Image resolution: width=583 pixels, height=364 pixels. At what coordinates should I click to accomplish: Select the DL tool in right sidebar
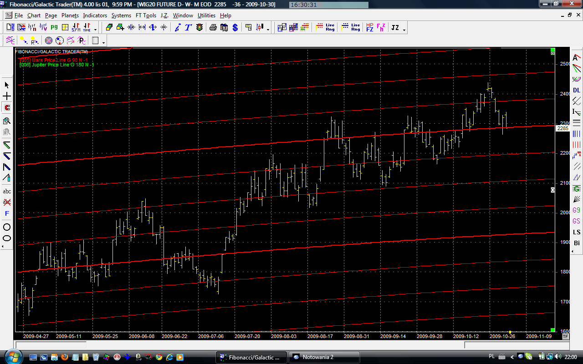coord(576,90)
